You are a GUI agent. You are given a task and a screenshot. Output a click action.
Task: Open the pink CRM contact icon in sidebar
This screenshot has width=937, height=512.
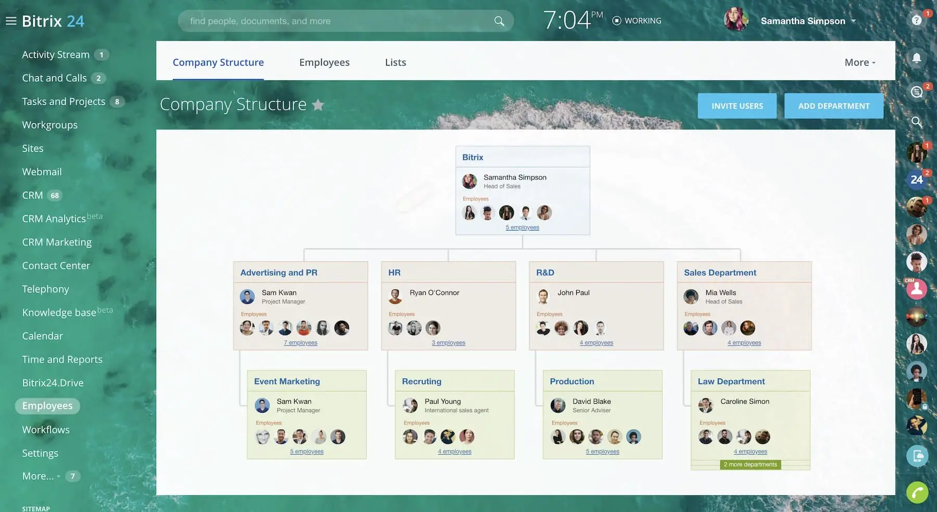[916, 289]
